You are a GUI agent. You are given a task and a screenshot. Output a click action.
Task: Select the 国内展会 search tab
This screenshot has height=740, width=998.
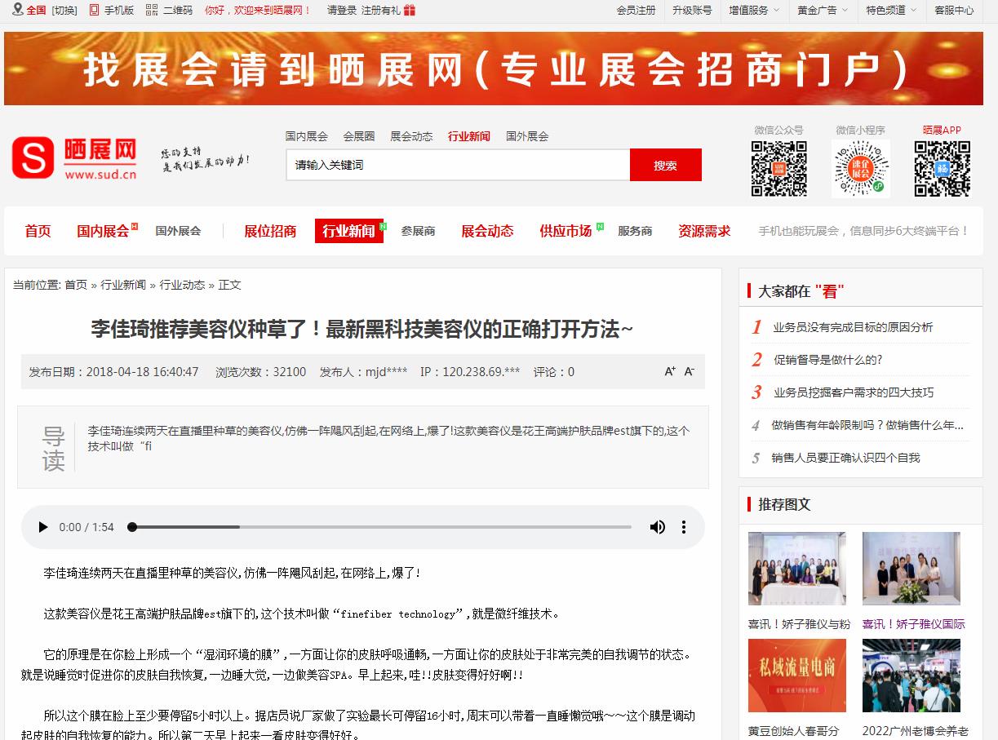[x=307, y=136]
